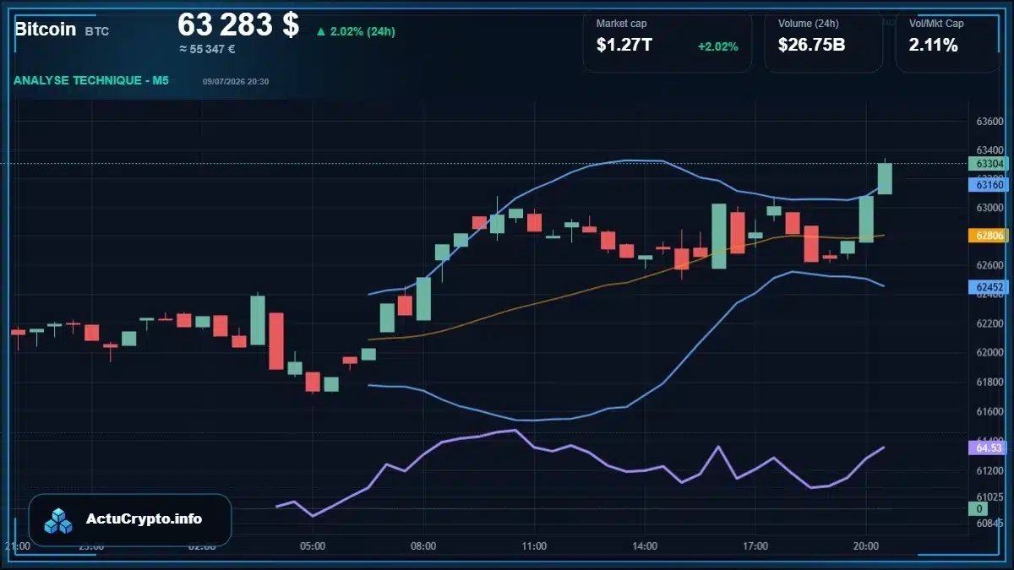
Task: Click the $26.75B volume value
Action: click(811, 46)
